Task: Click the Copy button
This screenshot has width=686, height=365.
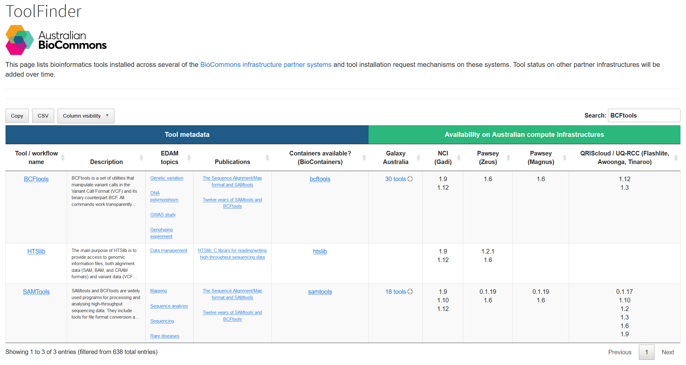Action: (17, 116)
